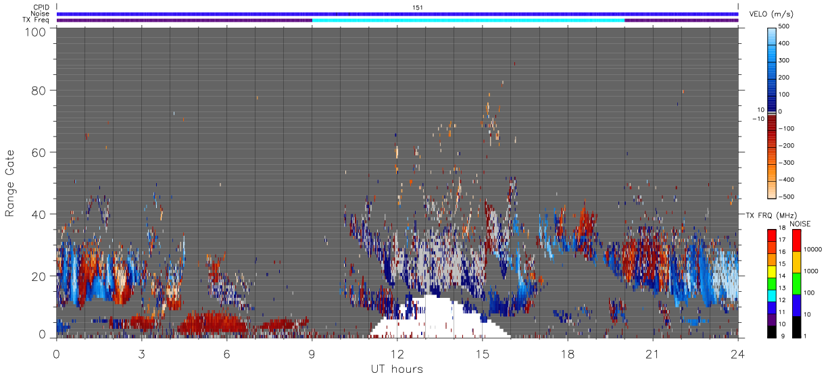Image resolution: width=830 pixels, height=383 pixels.
Task: Select the NOISE colorbar
Action: [x=796, y=284]
